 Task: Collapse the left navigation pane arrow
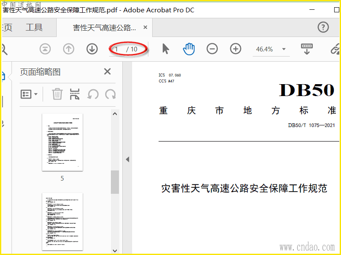point(127,160)
